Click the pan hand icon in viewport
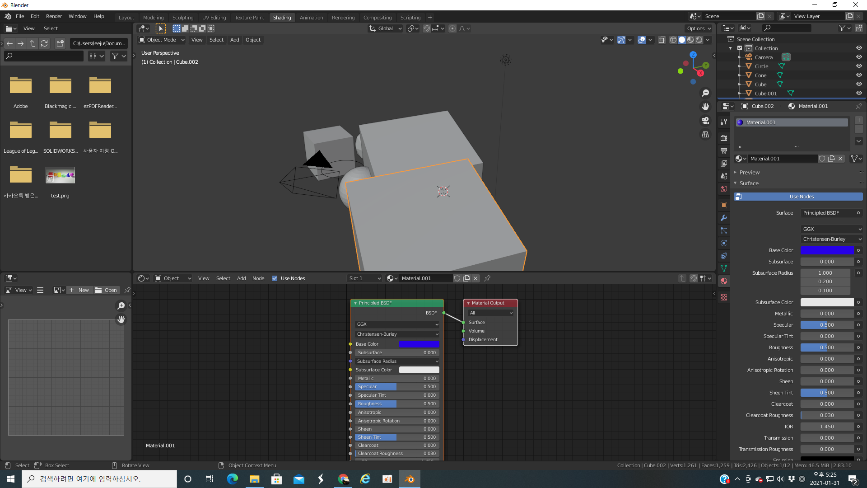Screen dimensions: 867x488 point(705,107)
